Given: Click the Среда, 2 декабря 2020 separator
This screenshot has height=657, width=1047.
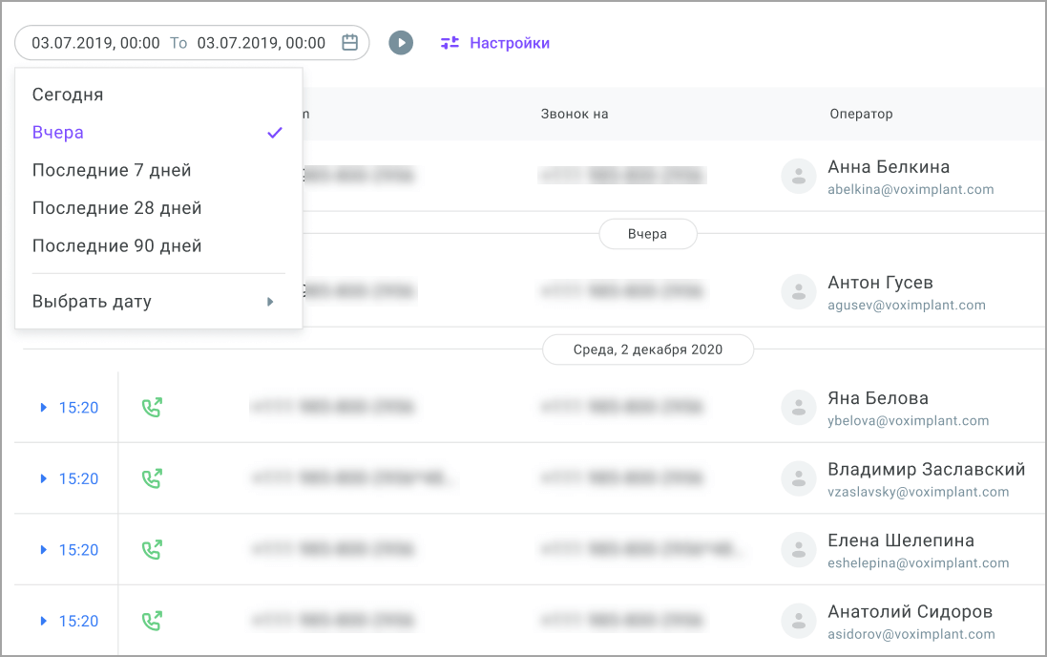Looking at the screenshot, I should tap(648, 350).
